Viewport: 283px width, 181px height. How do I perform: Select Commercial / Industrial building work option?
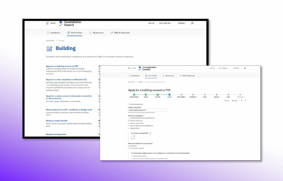(x=129, y=149)
